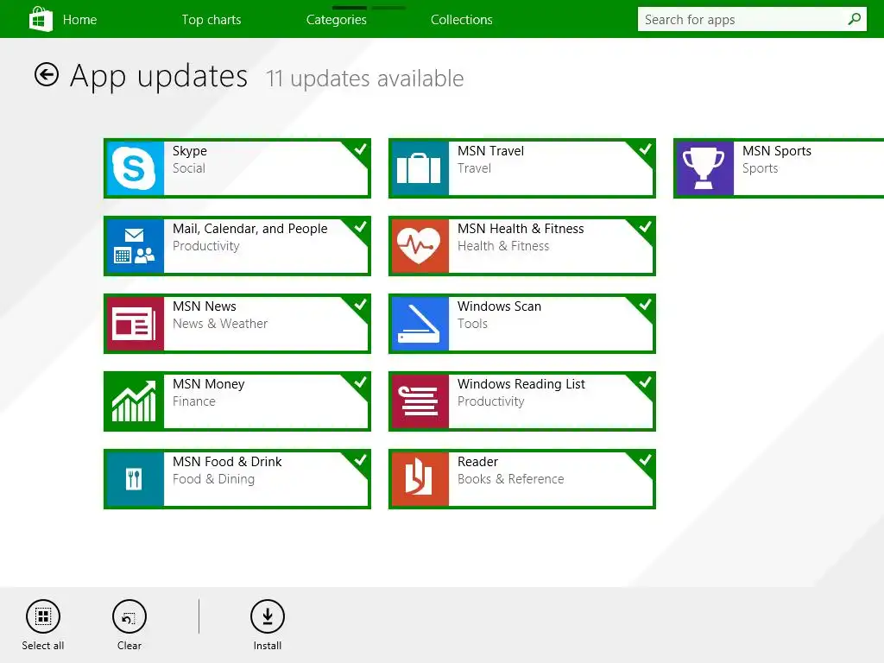
Task: Open the Home menu item
Action: 79,20
